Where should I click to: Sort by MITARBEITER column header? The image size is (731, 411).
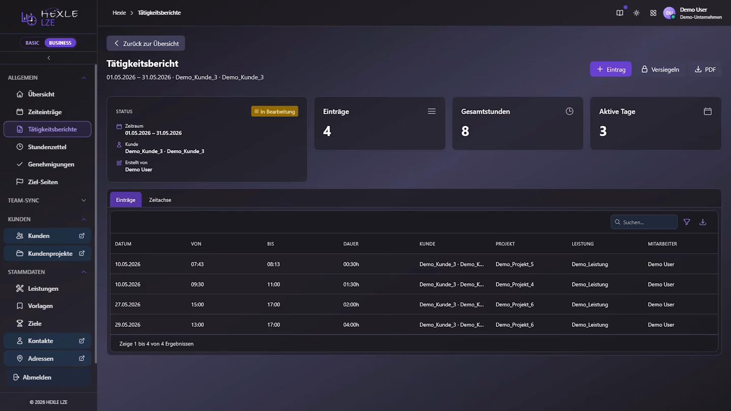pyautogui.click(x=662, y=244)
